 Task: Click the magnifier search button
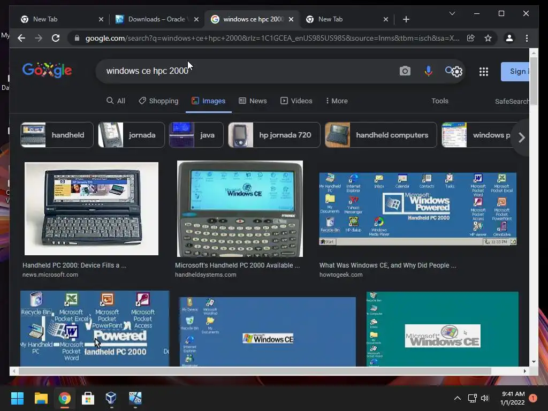pos(449,70)
